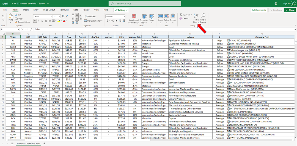Open the Editing mode dropdown
The image size is (297, 146).
121,10
